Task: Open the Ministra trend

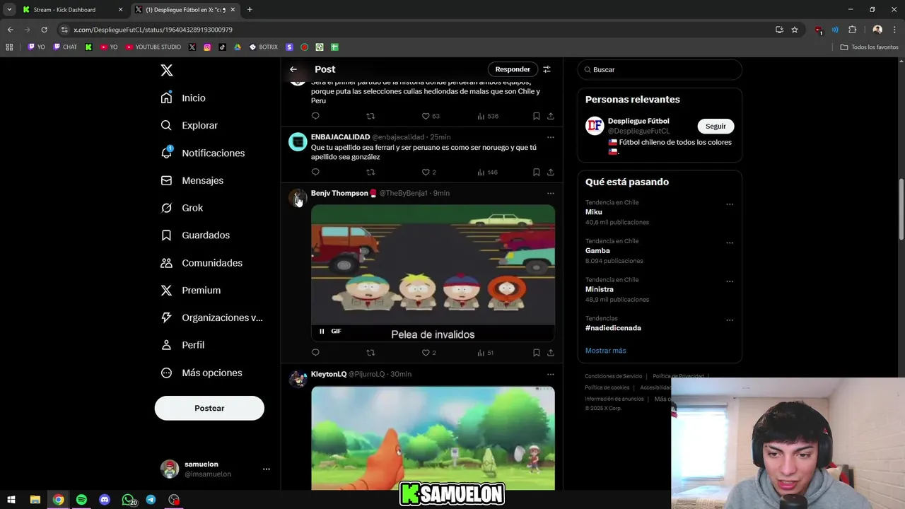Action: coord(600,289)
